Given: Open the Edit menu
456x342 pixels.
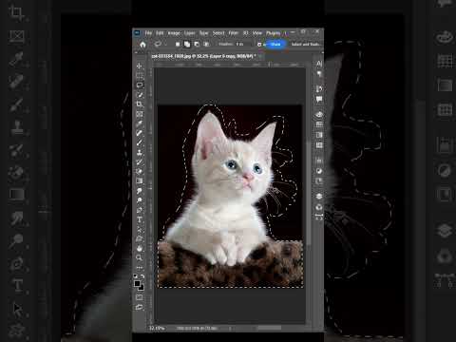Looking at the screenshot, I should pyautogui.click(x=160, y=33).
